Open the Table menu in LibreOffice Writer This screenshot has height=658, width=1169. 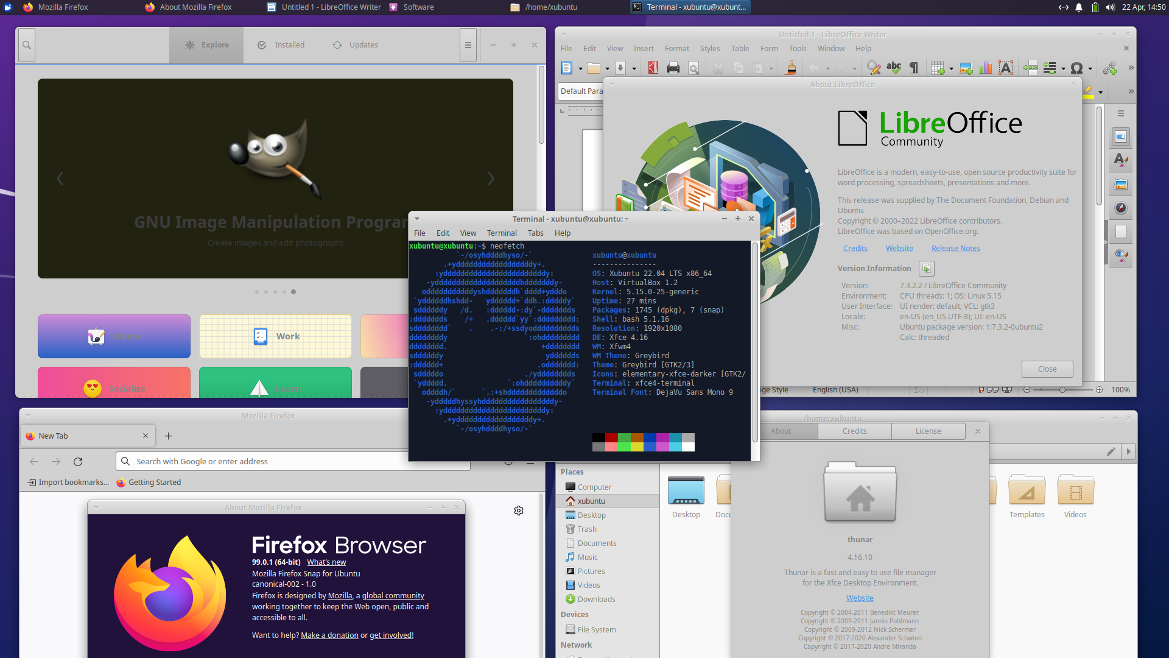click(x=739, y=48)
